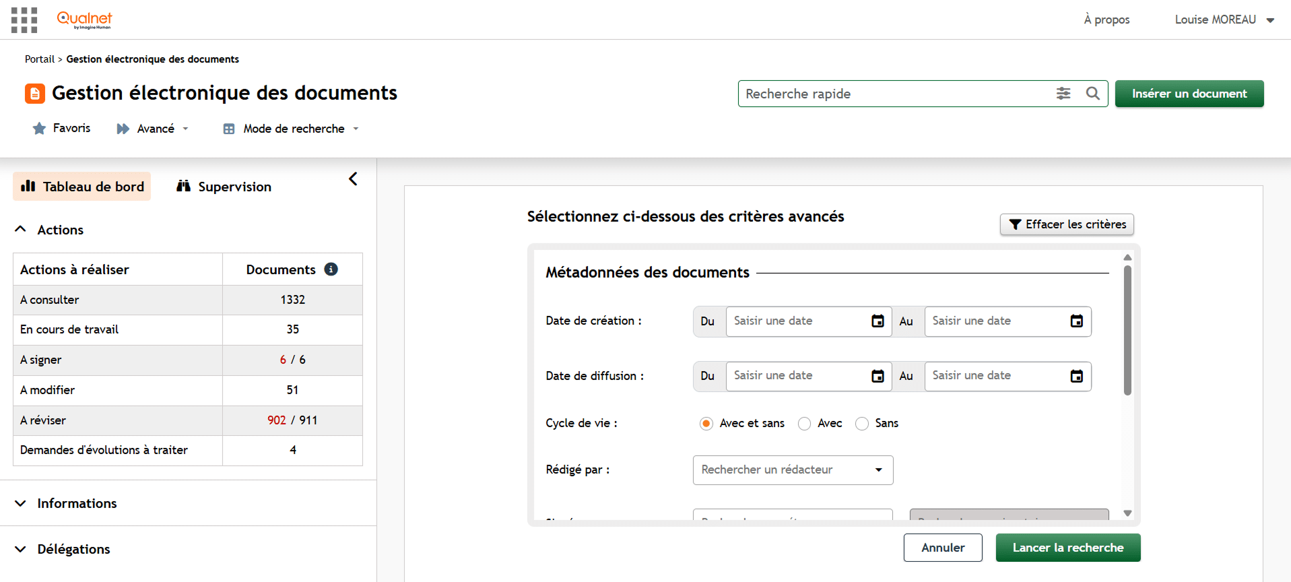The height and width of the screenshot is (582, 1291).
Task: Click the Qualnet logo
Action: 84,20
